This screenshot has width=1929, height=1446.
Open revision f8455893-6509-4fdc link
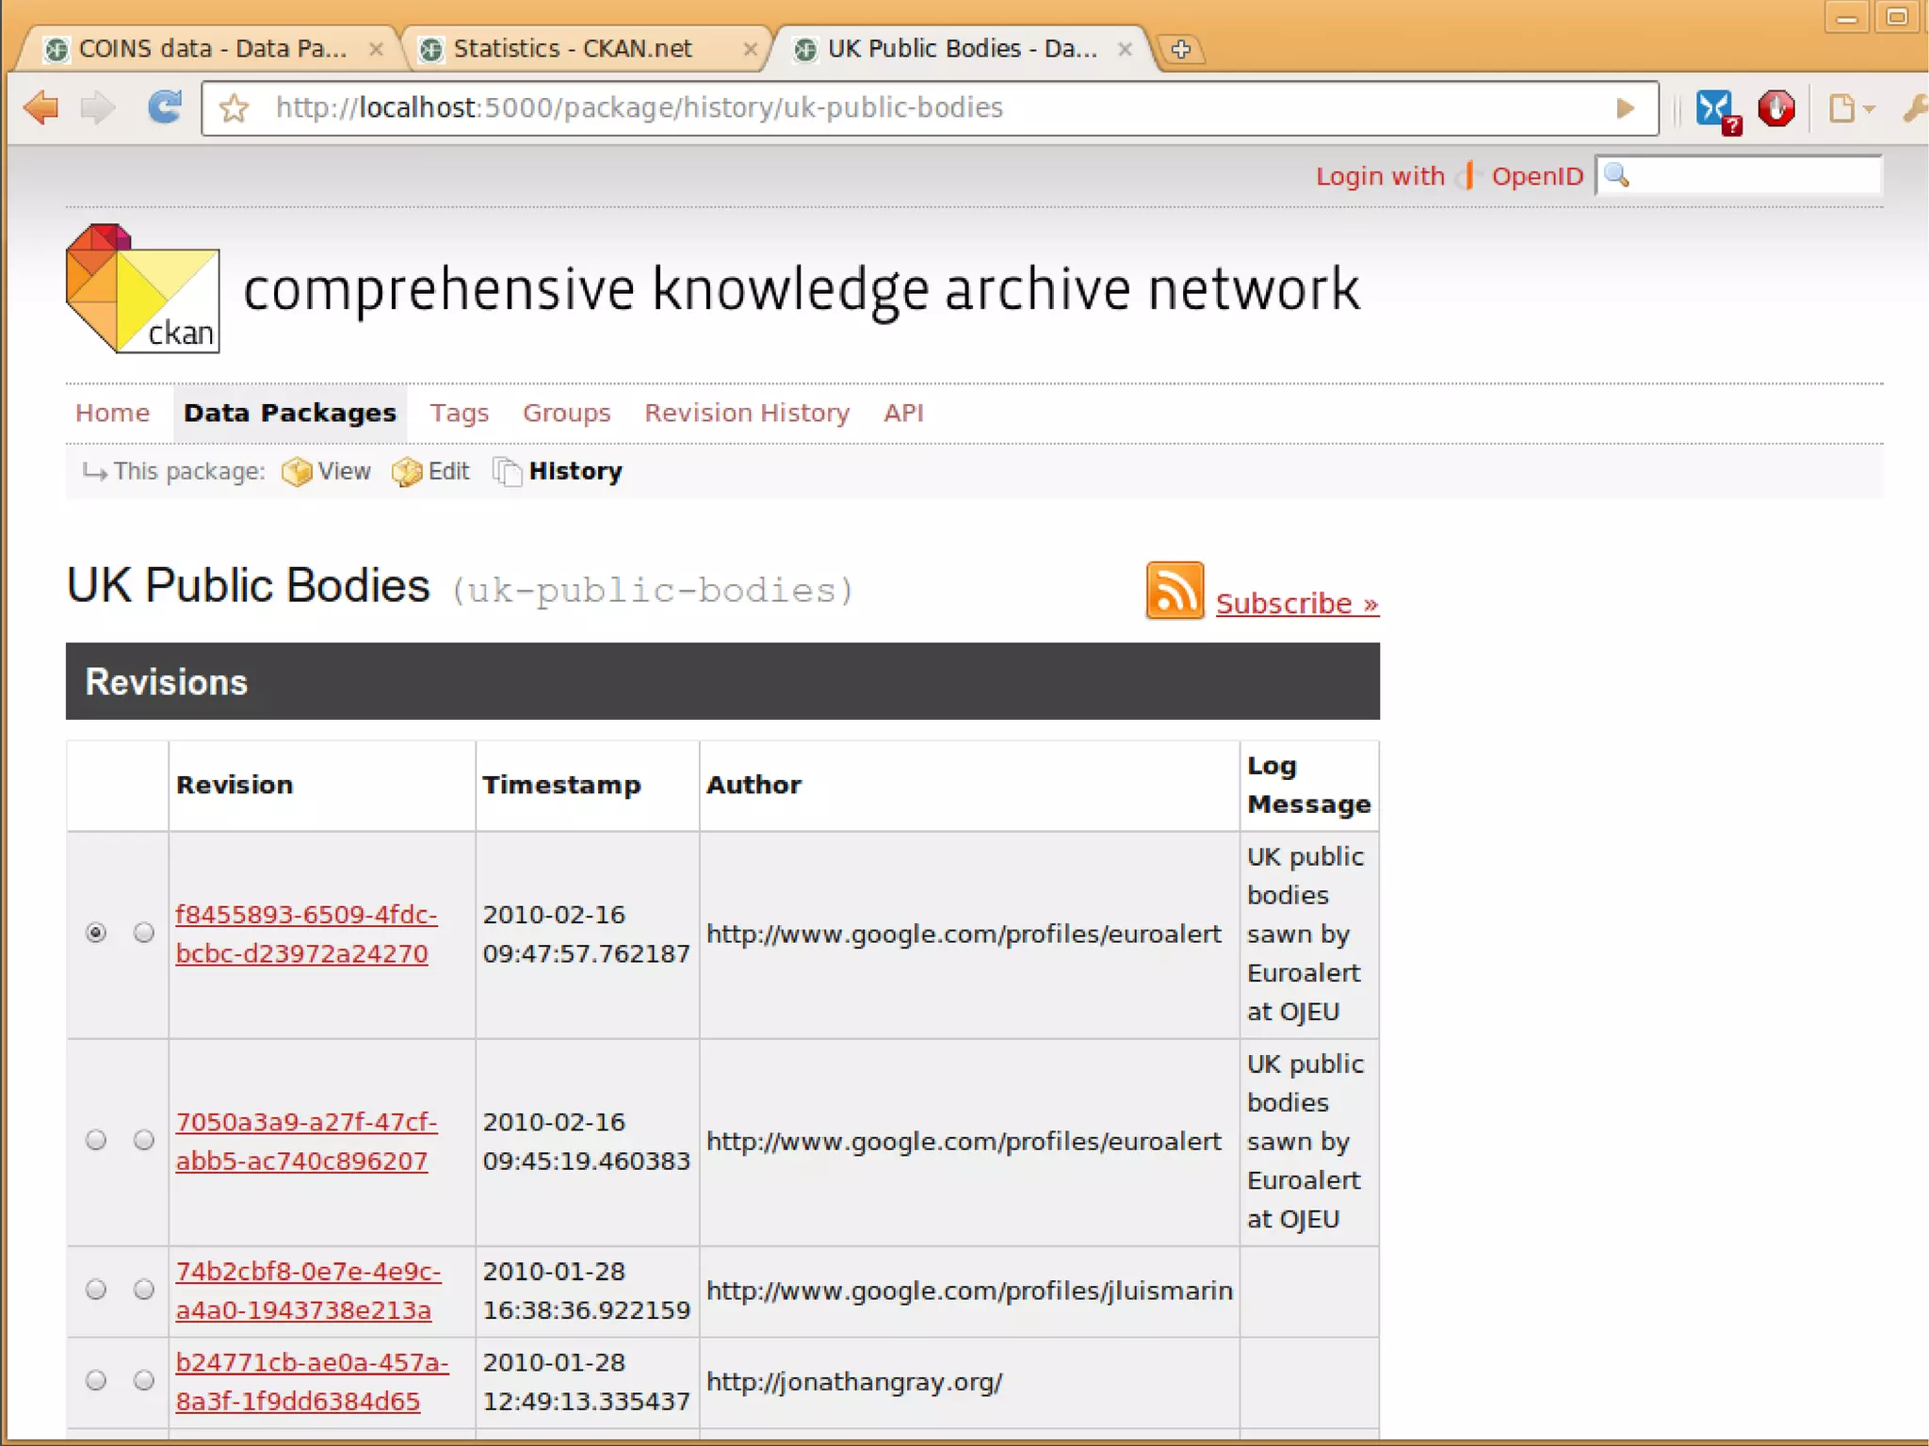[x=306, y=934]
